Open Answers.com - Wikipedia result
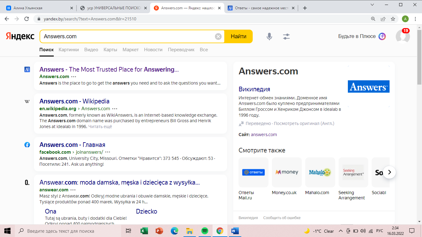The image size is (422, 237). tap(74, 101)
